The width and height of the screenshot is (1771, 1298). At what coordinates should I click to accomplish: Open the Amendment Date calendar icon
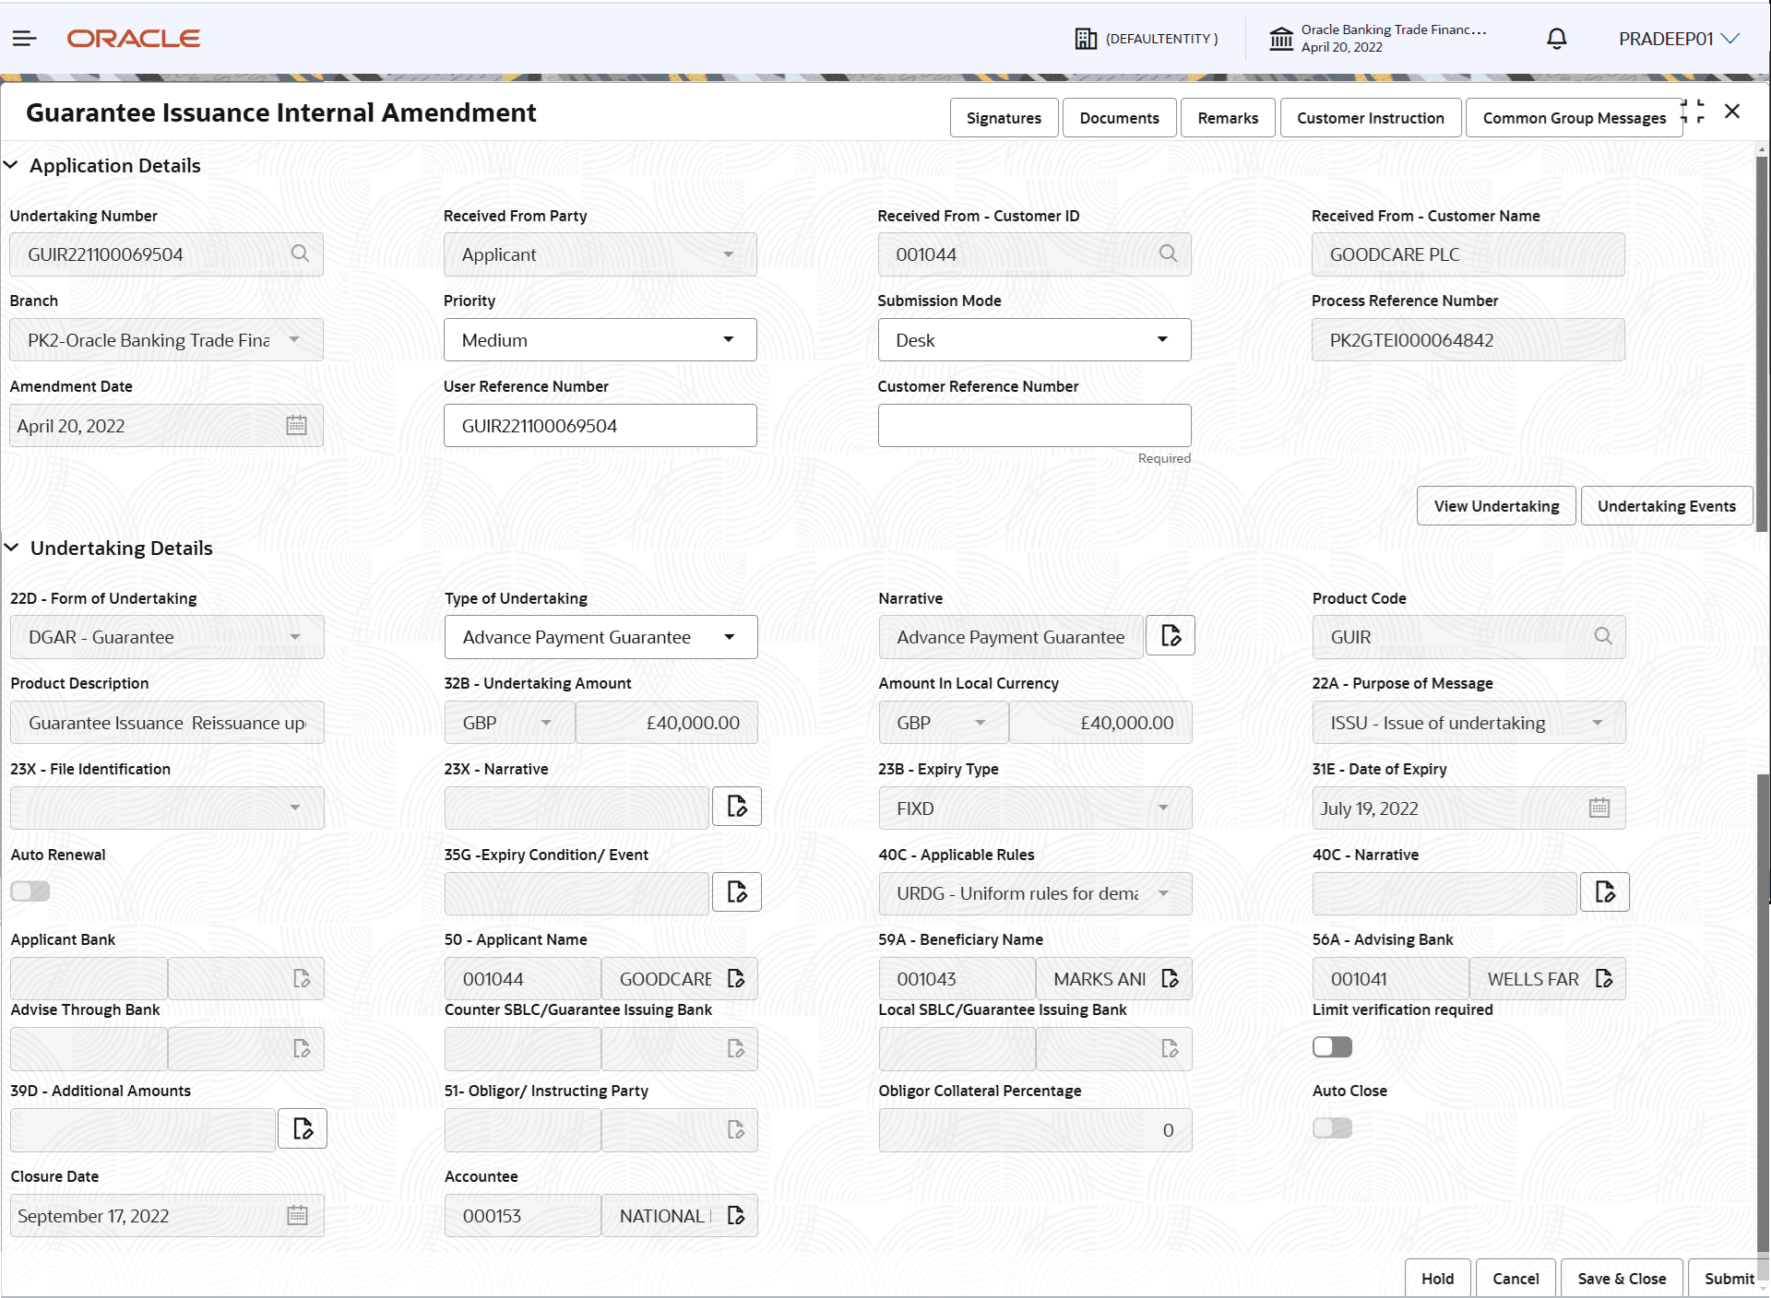[296, 426]
